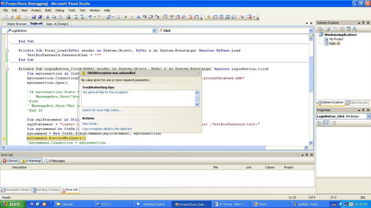This screenshot has width=371, height=208.
Task: Open the Click method name dropdown
Action: tap(311, 31)
